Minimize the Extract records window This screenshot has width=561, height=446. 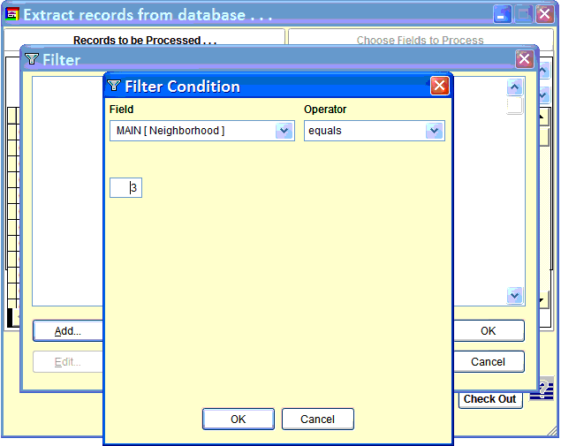[x=503, y=15]
